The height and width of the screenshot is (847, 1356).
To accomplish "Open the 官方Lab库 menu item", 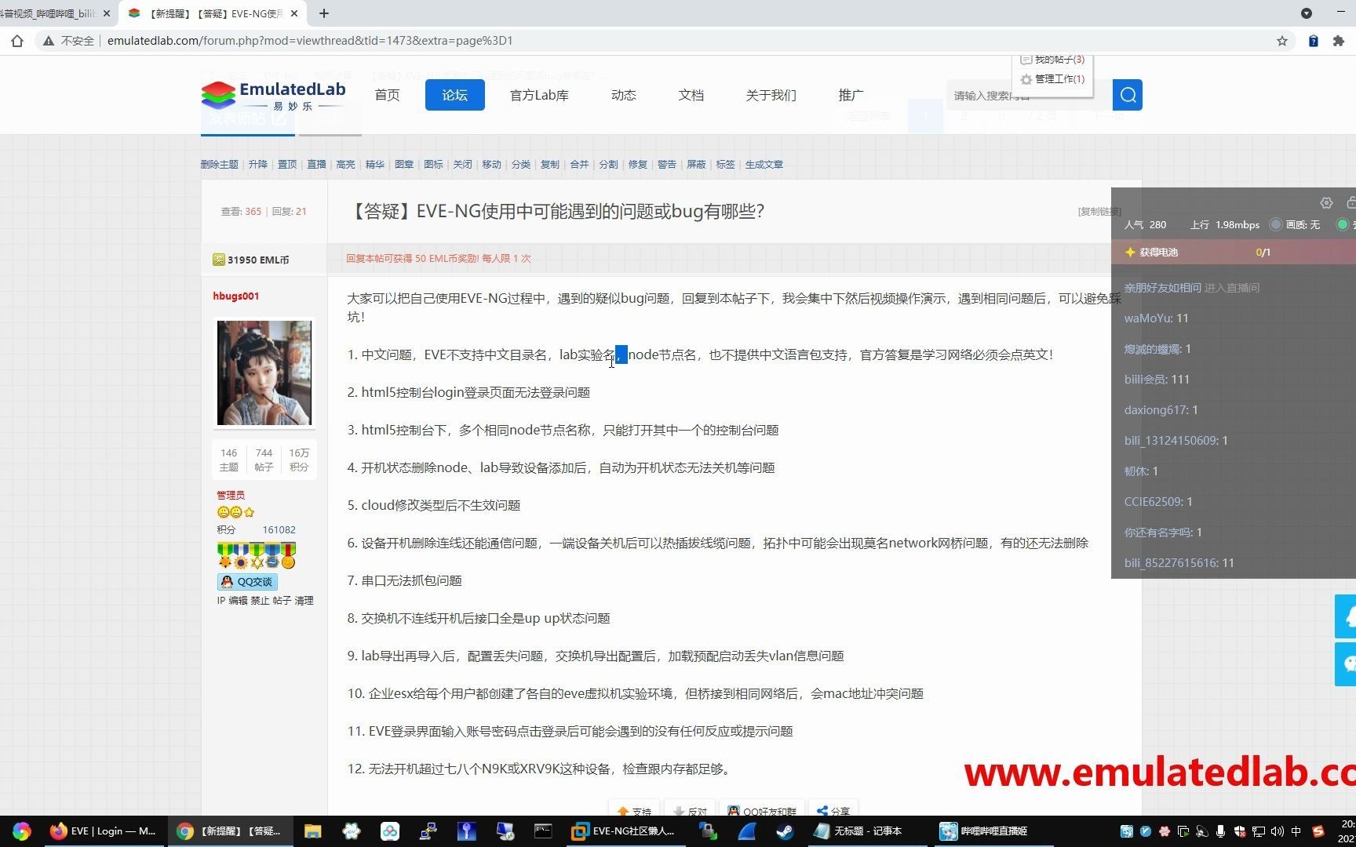I will click(x=539, y=95).
